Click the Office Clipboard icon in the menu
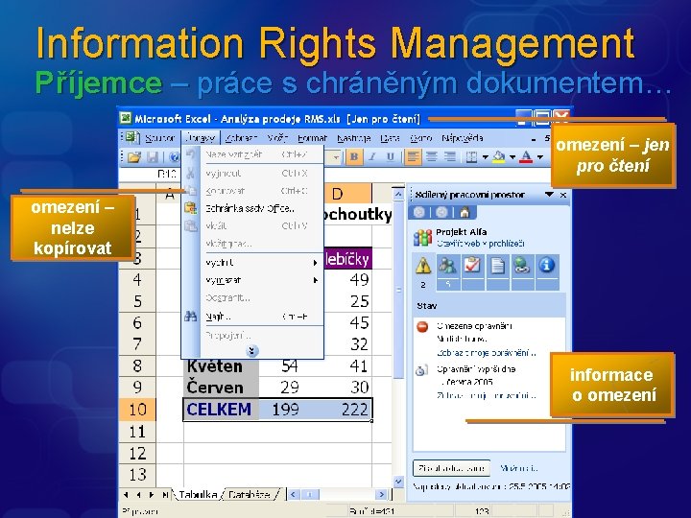The height and width of the screenshot is (518, 691). coord(190,208)
